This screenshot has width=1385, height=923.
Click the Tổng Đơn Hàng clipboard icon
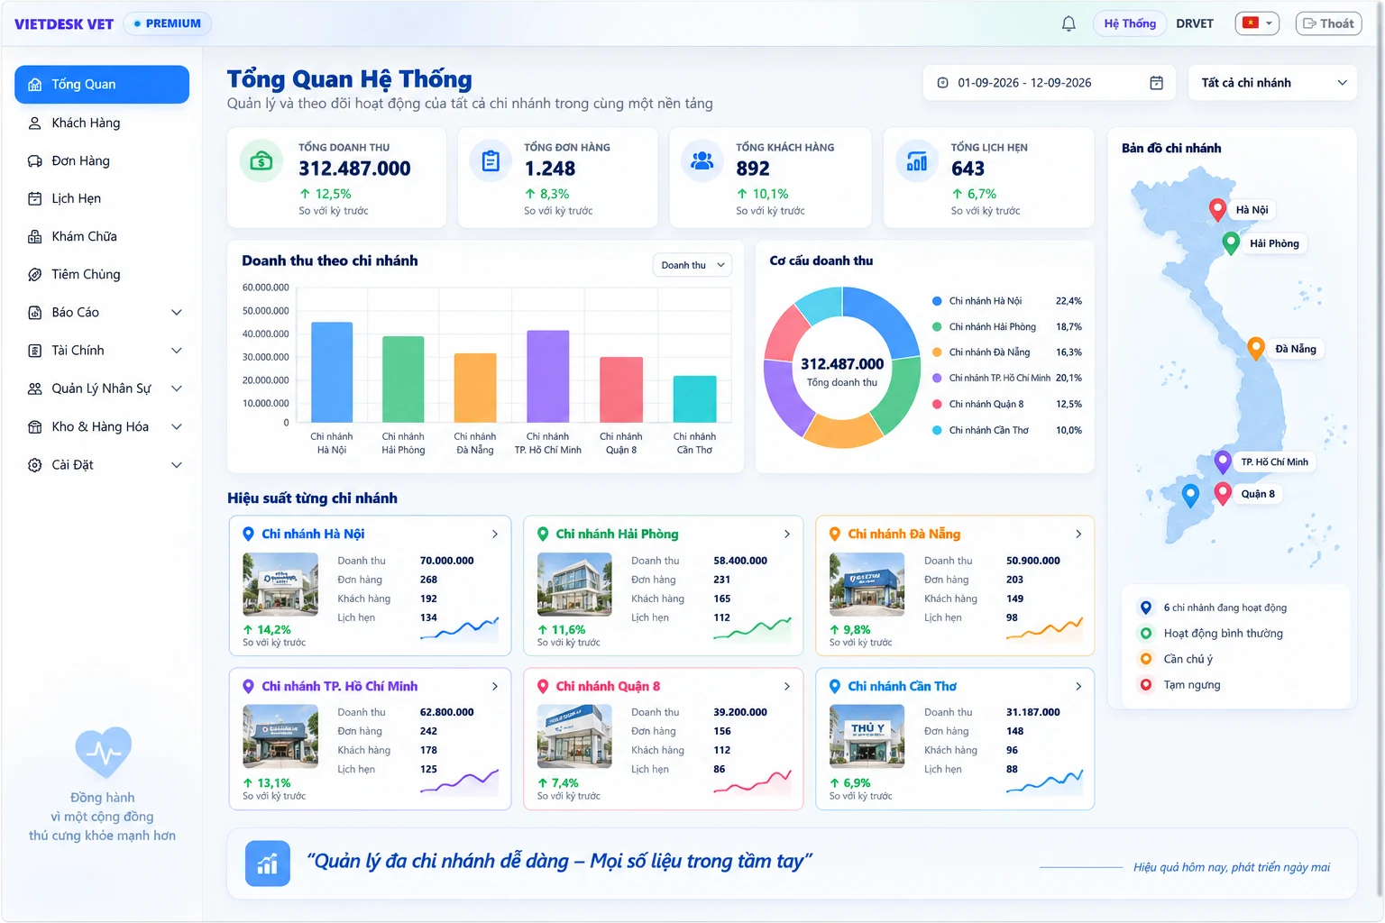pyautogui.click(x=491, y=161)
